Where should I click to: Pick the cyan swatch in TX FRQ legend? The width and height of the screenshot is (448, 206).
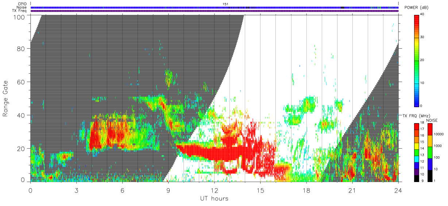(417, 159)
